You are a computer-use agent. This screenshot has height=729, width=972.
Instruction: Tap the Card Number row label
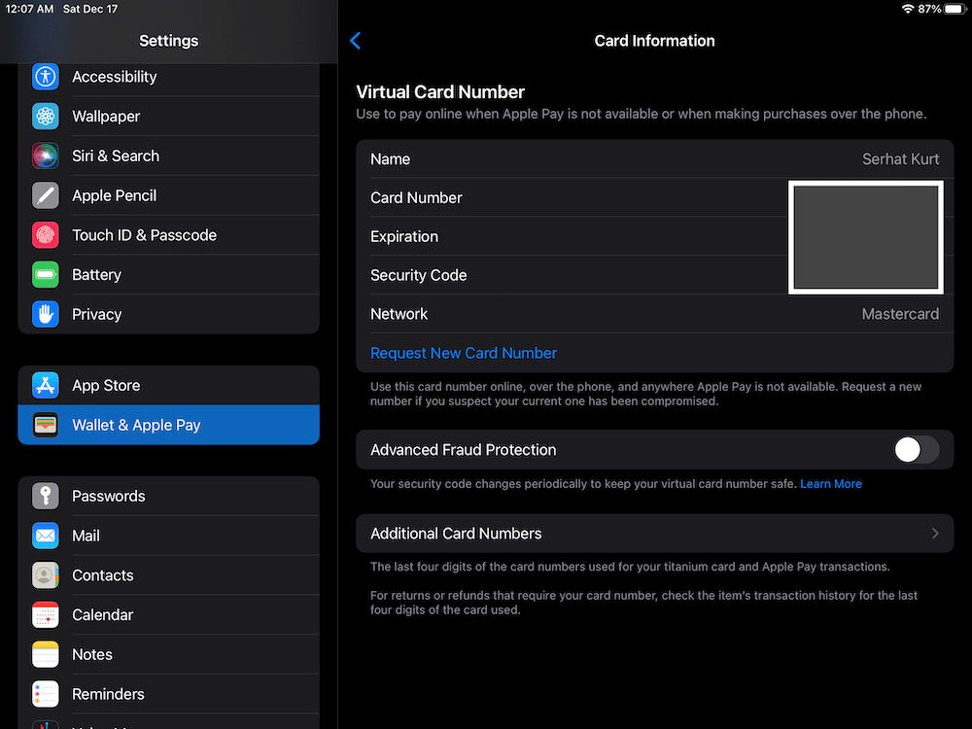[416, 198]
